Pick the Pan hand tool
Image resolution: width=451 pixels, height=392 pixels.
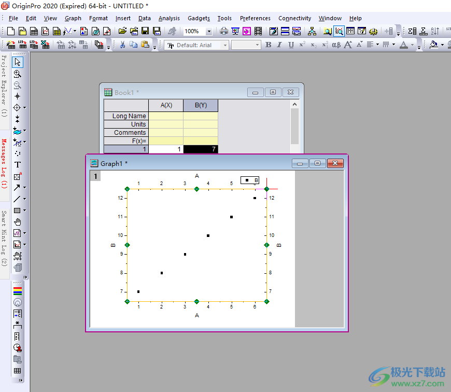point(17,222)
